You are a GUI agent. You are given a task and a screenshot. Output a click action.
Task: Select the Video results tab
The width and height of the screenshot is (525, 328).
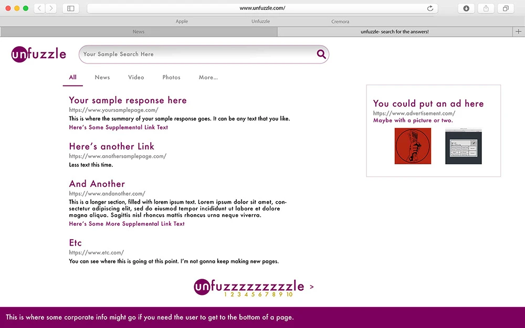click(135, 77)
